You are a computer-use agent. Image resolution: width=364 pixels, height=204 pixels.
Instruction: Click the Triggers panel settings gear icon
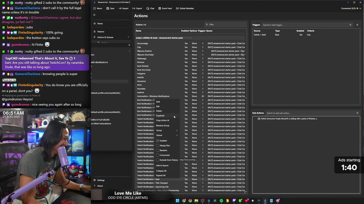[357, 25]
